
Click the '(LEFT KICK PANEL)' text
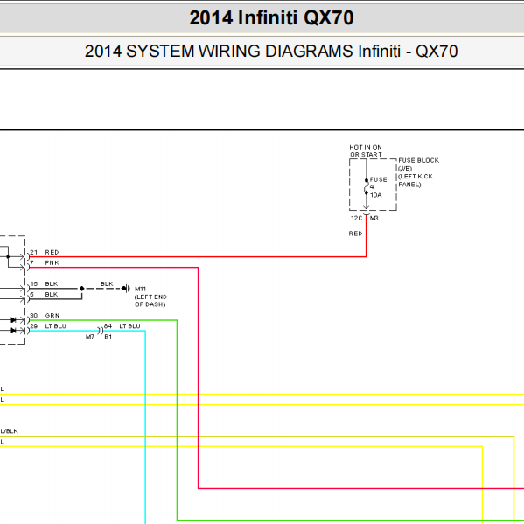click(416, 180)
